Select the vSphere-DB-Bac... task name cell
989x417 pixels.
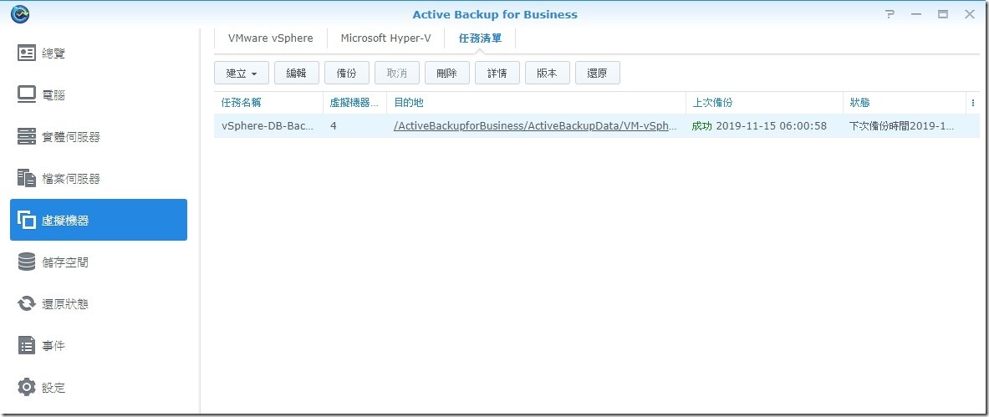[x=268, y=125]
